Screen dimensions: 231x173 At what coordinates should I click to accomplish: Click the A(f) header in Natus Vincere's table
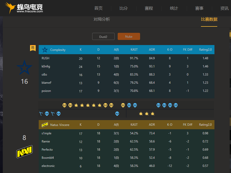pyautogui.click(x=116, y=125)
